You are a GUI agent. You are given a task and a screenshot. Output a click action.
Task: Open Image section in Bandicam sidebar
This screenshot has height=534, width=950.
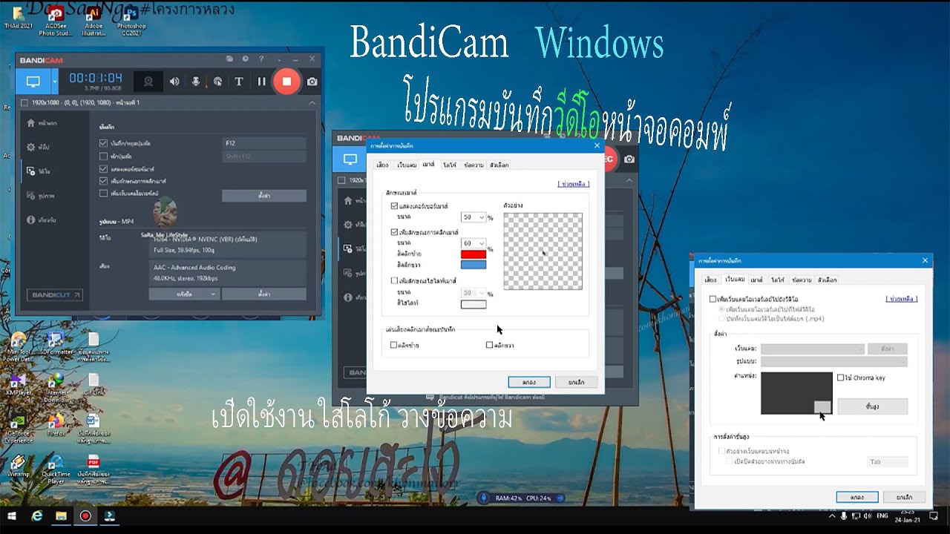[41, 196]
